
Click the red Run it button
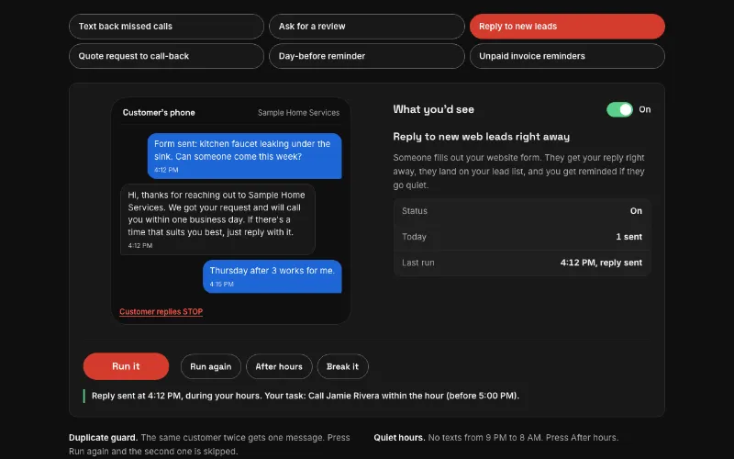click(x=126, y=366)
